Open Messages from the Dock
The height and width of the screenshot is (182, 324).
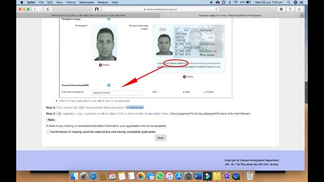(150, 176)
